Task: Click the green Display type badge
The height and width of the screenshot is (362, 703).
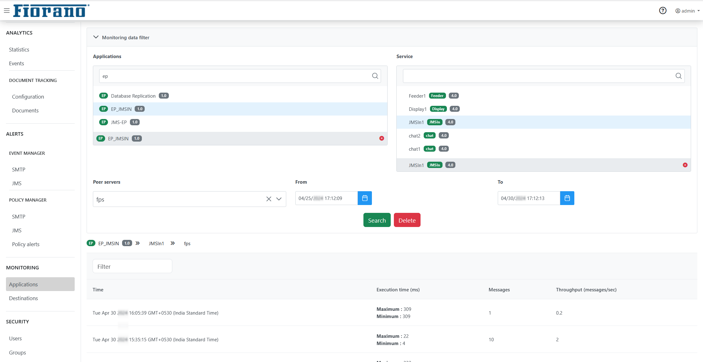Action: coord(438,109)
